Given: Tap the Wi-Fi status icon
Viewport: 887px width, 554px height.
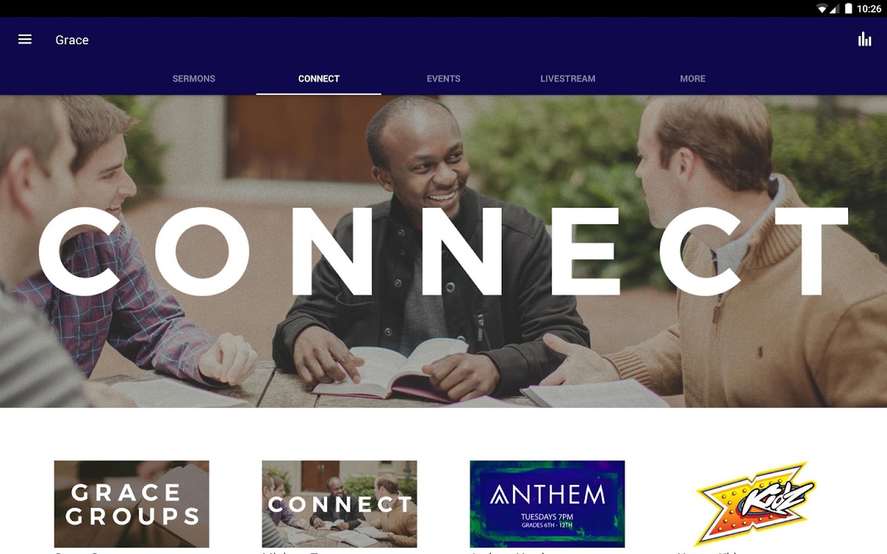Looking at the screenshot, I should tap(822, 8).
